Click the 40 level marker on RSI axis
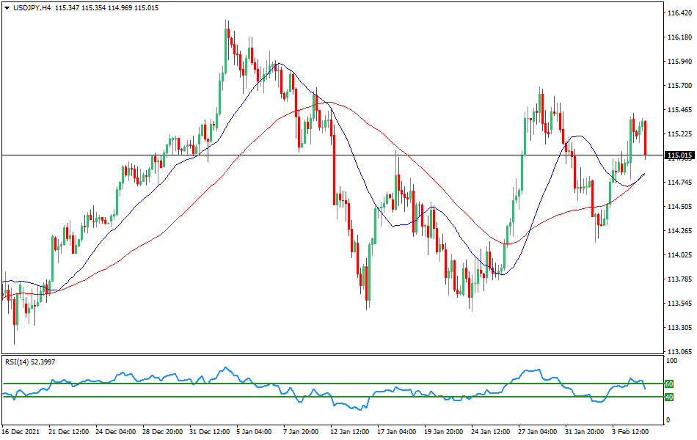 (669, 396)
